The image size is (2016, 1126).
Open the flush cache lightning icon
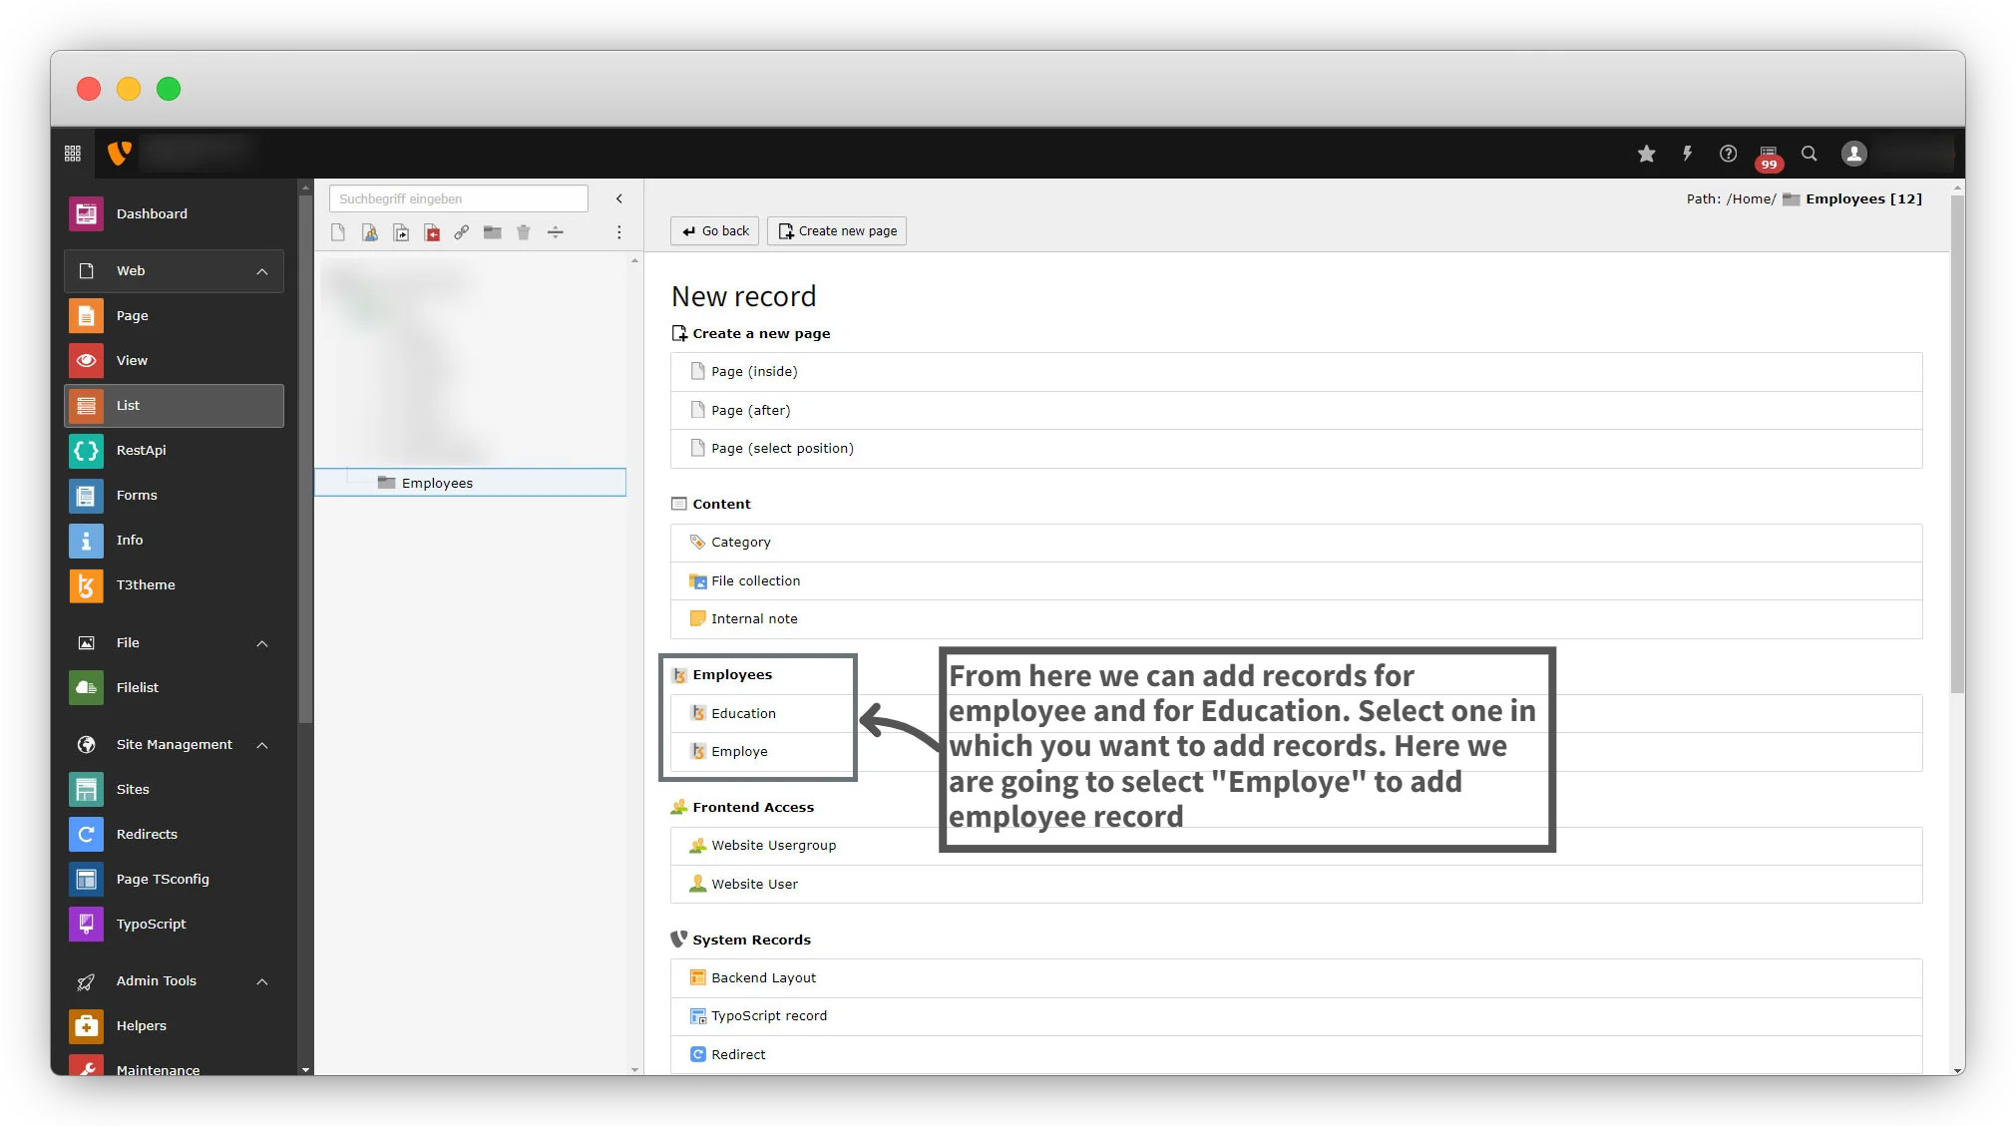pyautogui.click(x=1687, y=154)
